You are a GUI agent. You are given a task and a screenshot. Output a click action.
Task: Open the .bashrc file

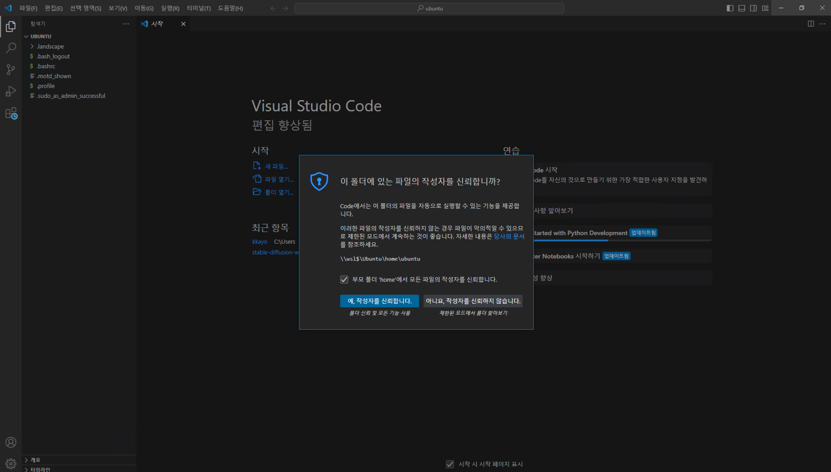pyautogui.click(x=79, y=66)
